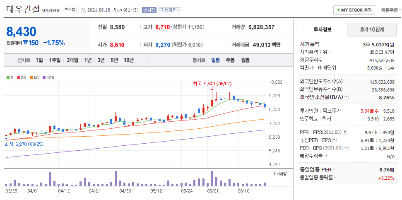Click the purple 120-day moving average swatch
The image size is (402, 200).
point(44,77)
